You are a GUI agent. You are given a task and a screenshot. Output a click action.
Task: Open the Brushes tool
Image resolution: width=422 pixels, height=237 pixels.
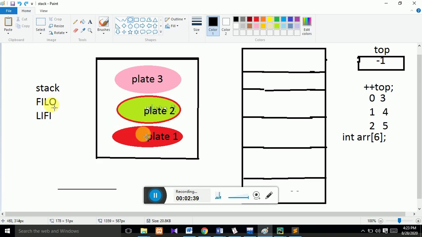[104, 25]
